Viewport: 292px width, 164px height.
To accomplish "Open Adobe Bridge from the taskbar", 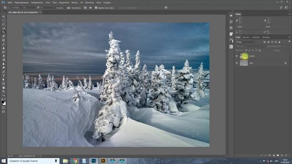I will pos(103,161).
